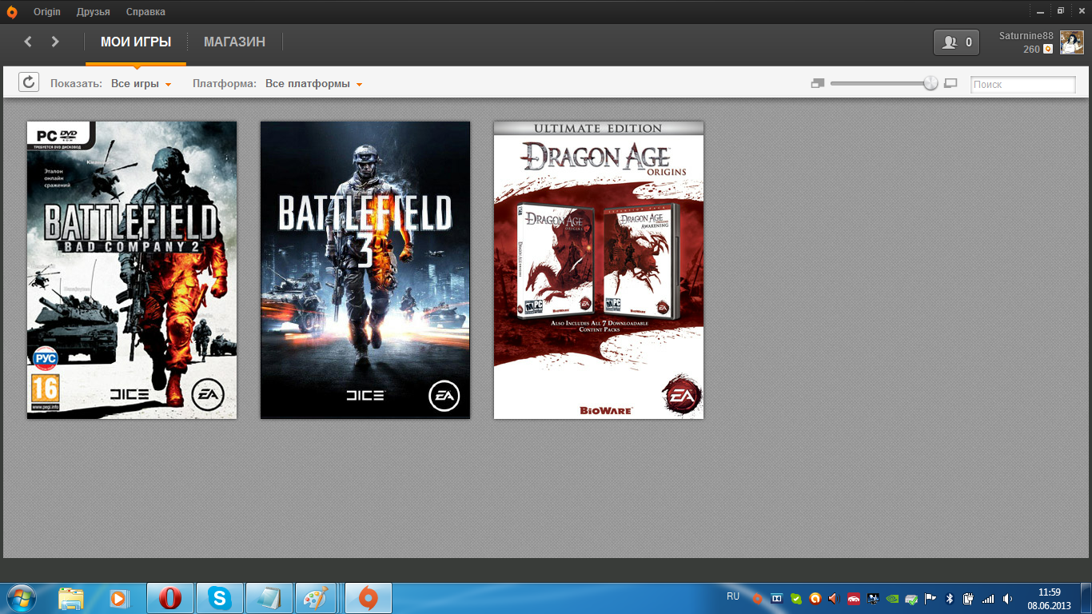Focus the Поиск search field
The height and width of the screenshot is (614, 1092).
click(x=1022, y=84)
